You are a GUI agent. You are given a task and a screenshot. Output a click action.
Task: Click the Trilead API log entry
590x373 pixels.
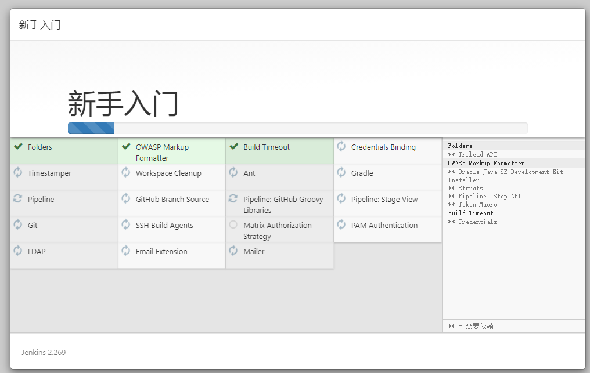coord(472,154)
